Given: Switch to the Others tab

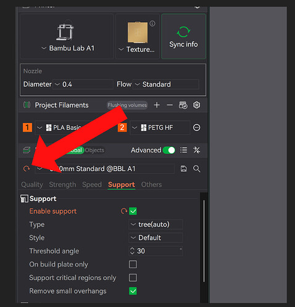Looking at the screenshot, I should (x=151, y=185).
